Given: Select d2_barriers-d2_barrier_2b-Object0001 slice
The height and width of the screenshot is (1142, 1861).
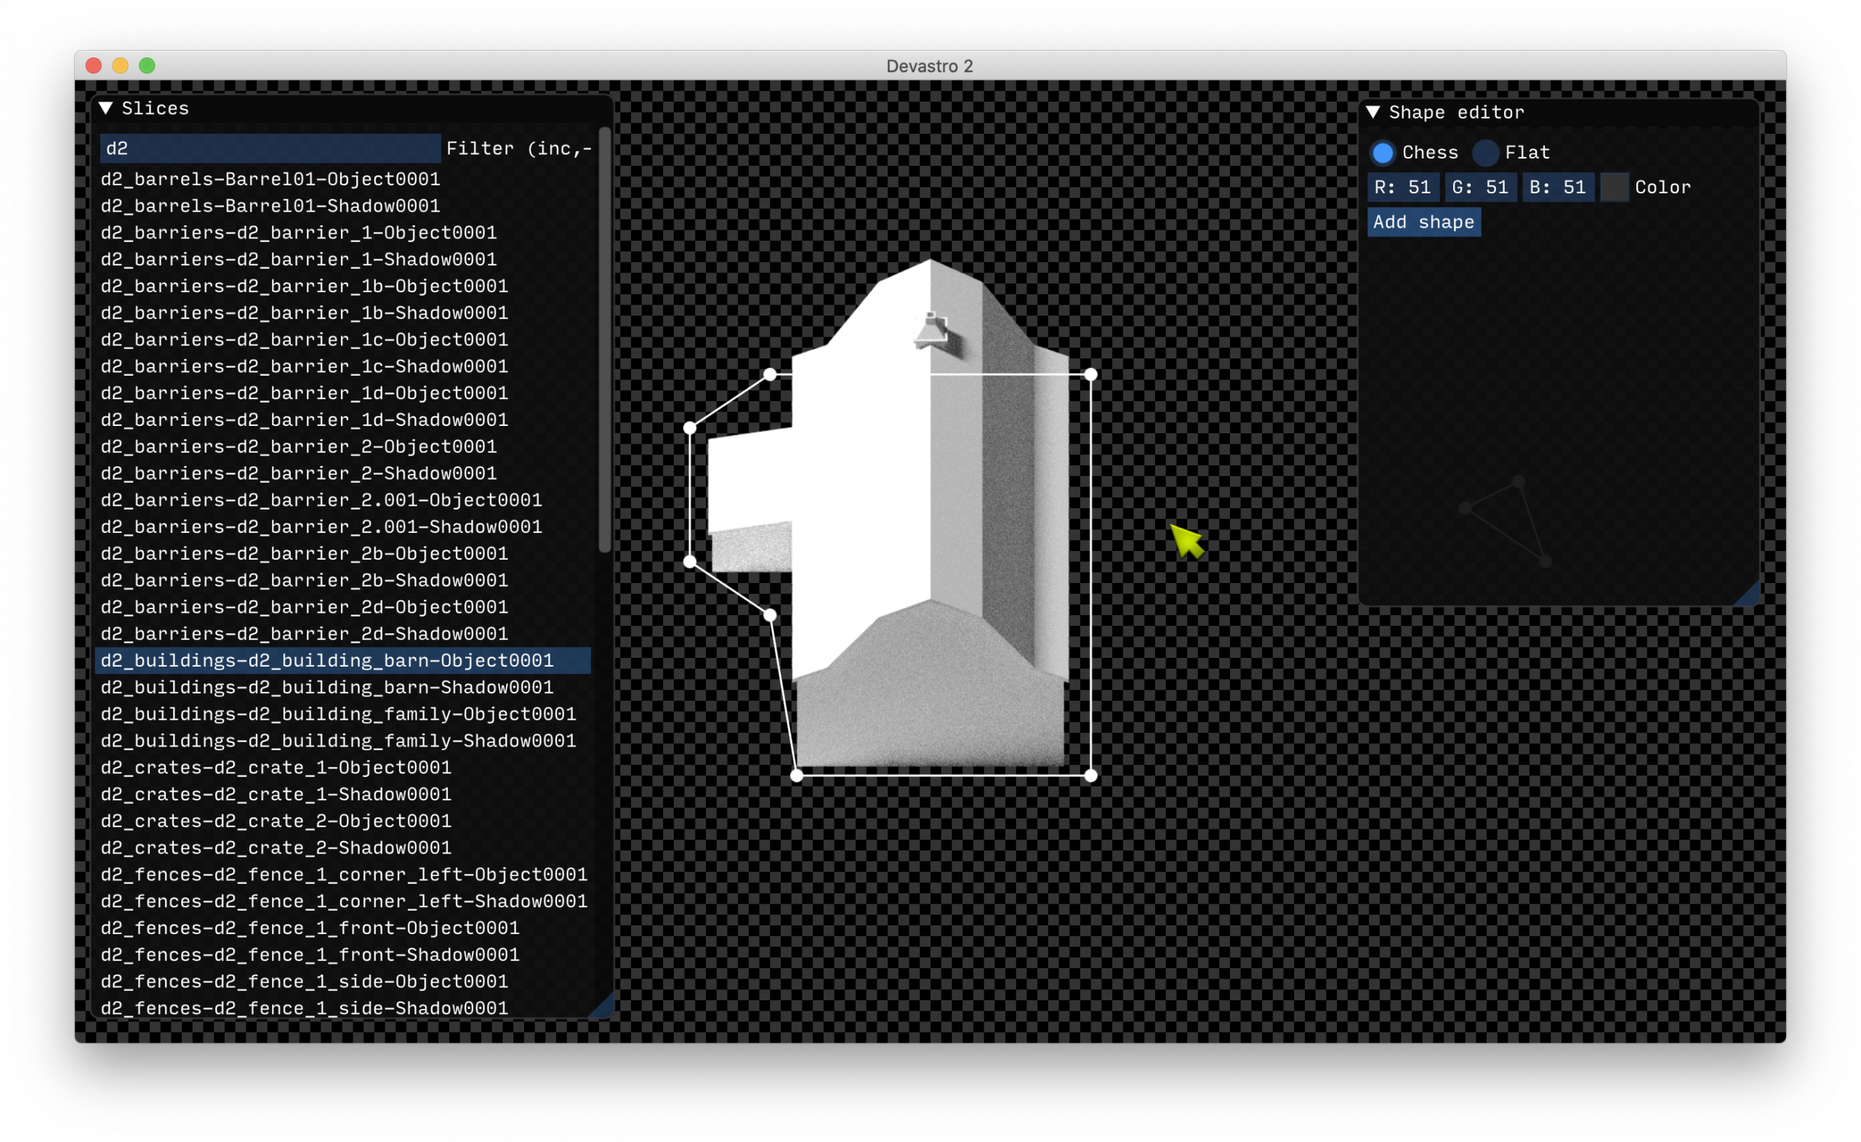Looking at the screenshot, I should (344, 554).
